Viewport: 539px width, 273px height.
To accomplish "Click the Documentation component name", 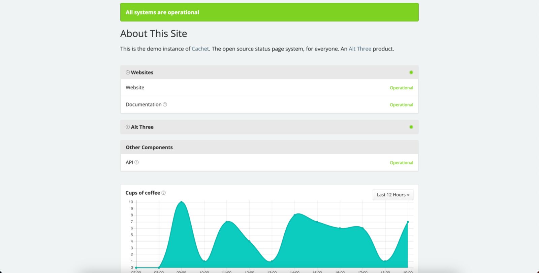I will [x=144, y=105].
